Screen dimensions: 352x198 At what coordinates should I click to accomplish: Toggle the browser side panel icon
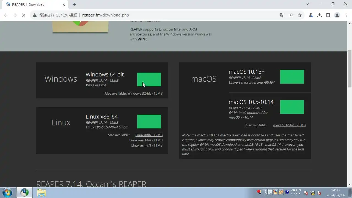pyautogui.click(x=328, y=15)
